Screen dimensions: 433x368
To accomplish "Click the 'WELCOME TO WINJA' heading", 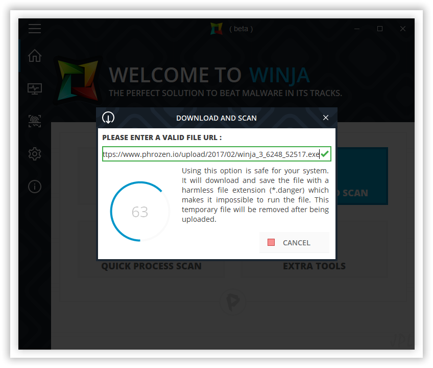I will tap(209, 75).
